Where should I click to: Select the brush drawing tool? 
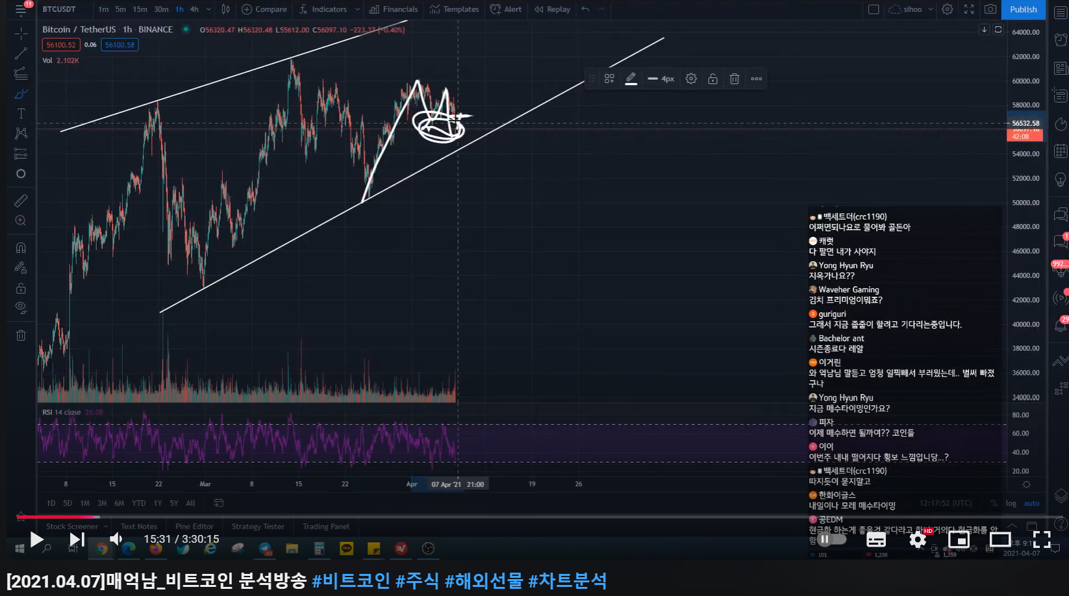[x=21, y=93]
